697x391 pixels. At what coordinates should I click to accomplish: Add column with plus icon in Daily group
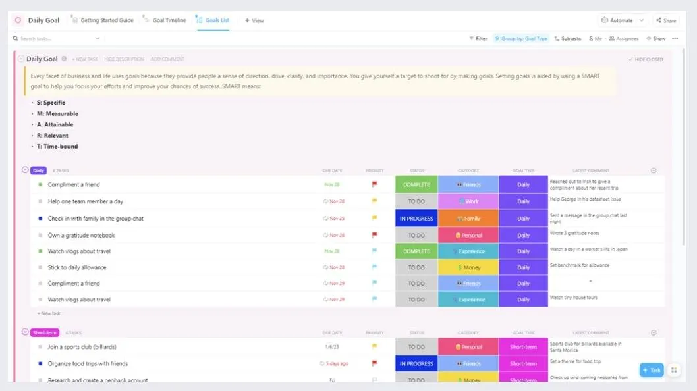coord(654,170)
